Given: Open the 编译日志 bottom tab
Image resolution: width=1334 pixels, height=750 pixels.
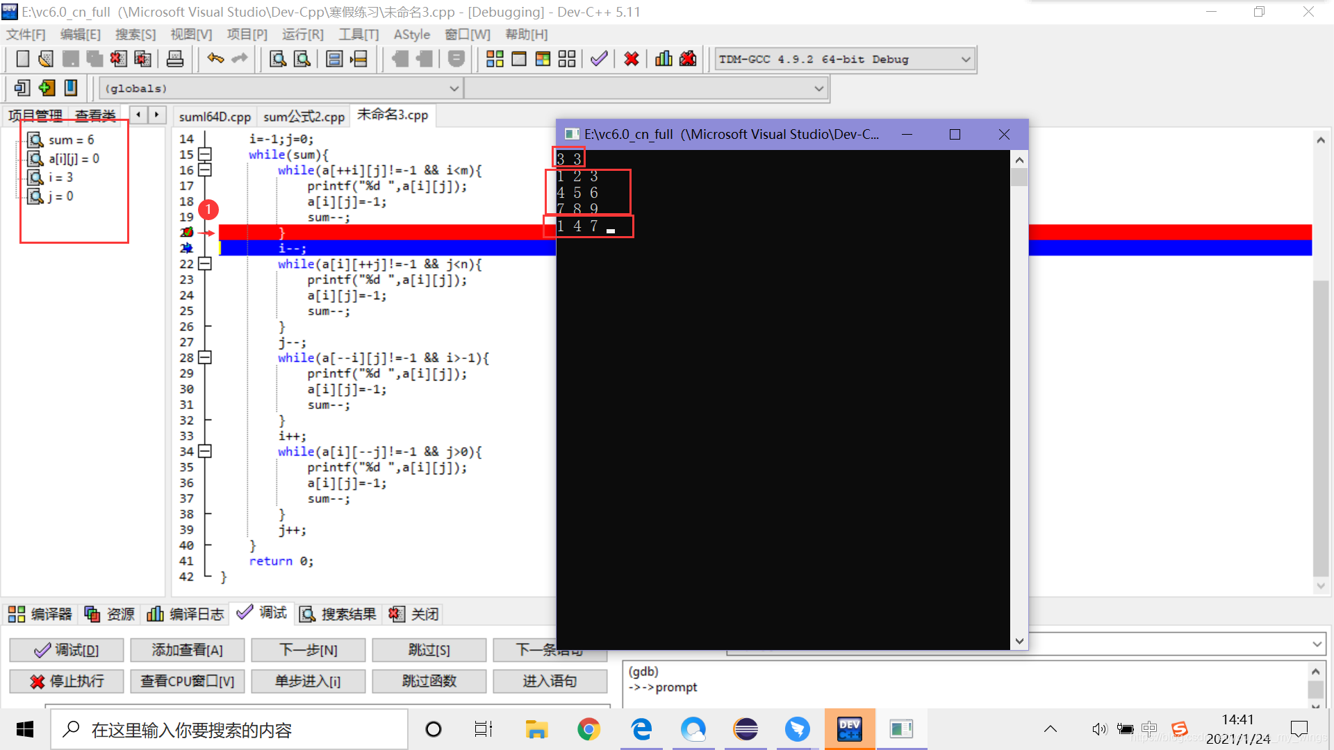Looking at the screenshot, I should (186, 614).
